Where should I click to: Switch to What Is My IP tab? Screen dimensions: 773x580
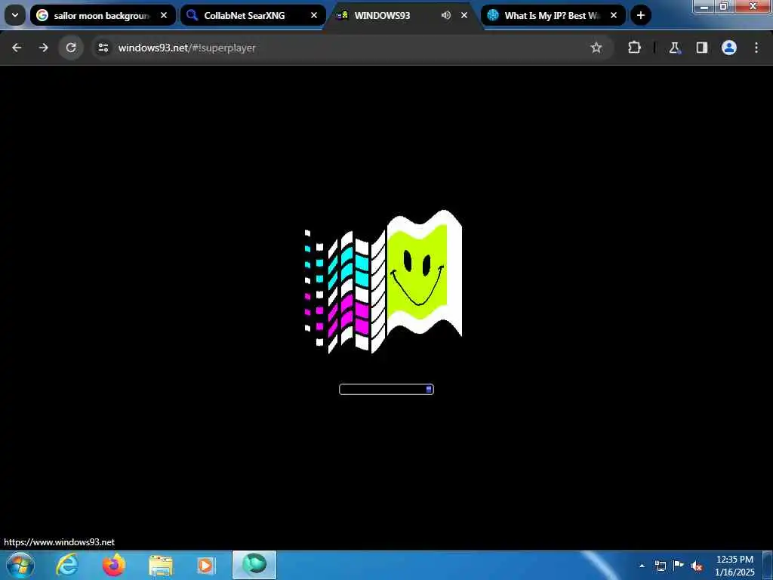(553, 15)
